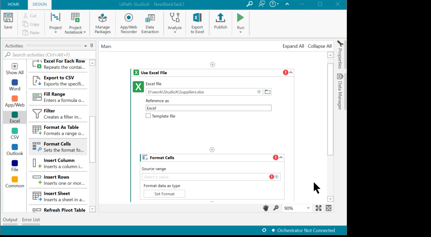Pin the Activities panel
This screenshot has height=237, width=431.
pyautogui.click(x=92, y=46)
